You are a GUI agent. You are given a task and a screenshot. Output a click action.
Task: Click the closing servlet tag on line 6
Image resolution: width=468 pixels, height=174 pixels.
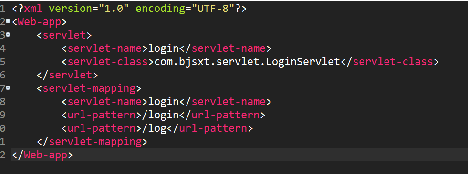67,75
